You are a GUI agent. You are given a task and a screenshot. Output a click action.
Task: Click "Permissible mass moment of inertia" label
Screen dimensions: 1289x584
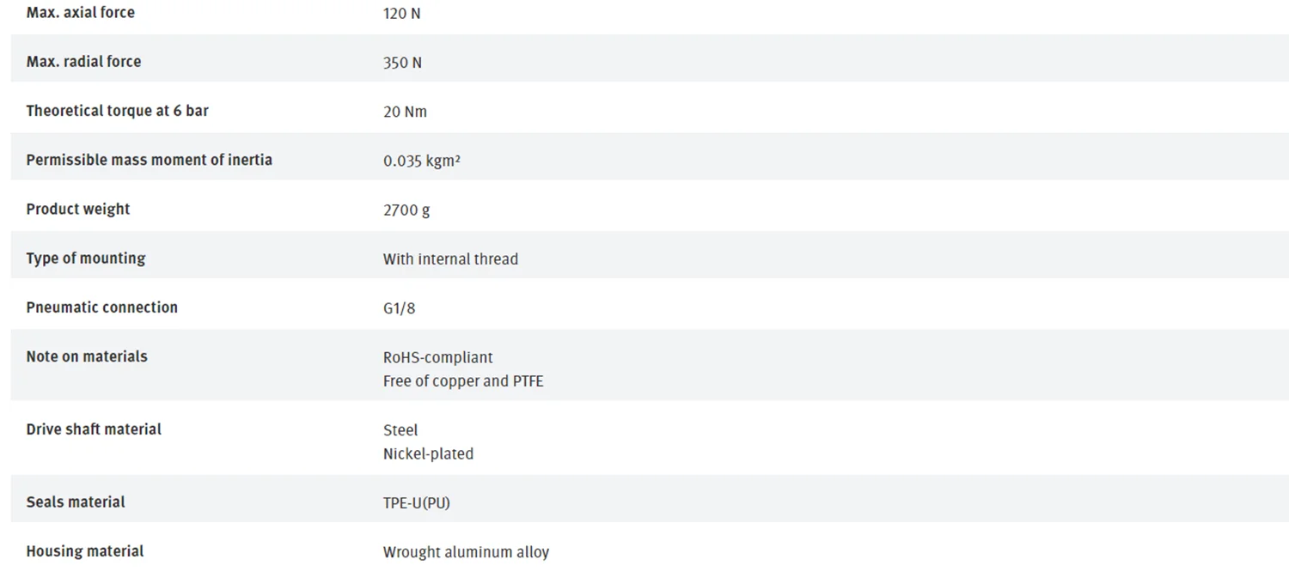click(x=149, y=160)
